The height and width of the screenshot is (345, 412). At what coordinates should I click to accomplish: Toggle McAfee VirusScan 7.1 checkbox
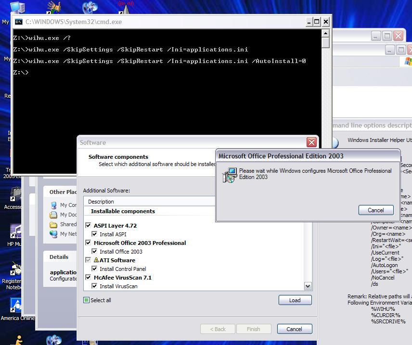coord(88,278)
